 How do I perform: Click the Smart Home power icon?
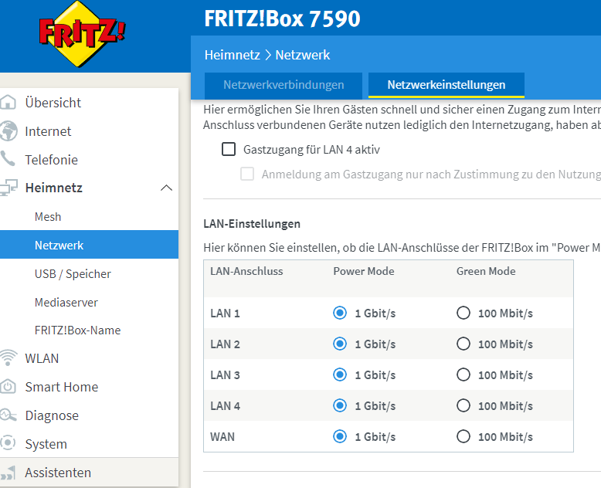click(x=8, y=387)
